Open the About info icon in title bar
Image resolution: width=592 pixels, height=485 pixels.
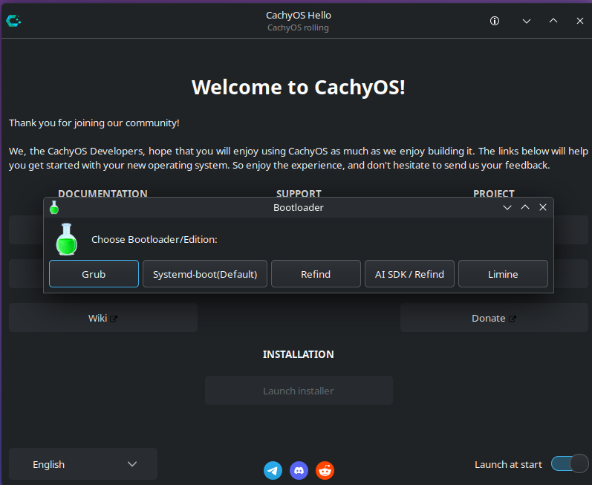(495, 21)
